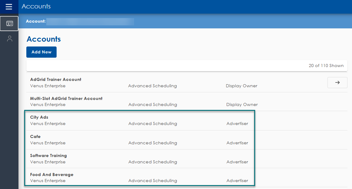Open the Software Training account name
This screenshot has height=189, width=352.
(x=48, y=155)
